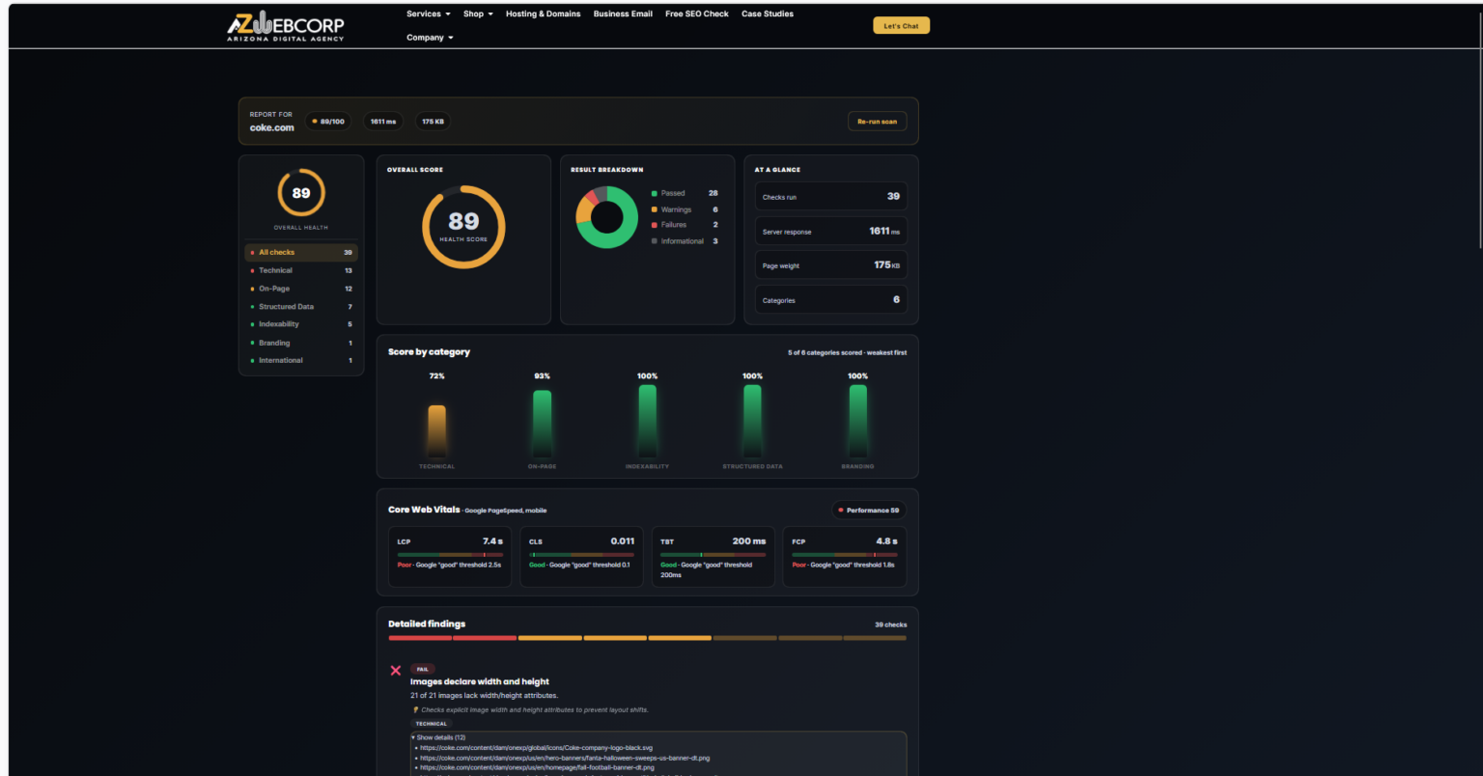Filter by Indexability category
This screenshot has width=1483, height=776.
(x=301, y=324)
